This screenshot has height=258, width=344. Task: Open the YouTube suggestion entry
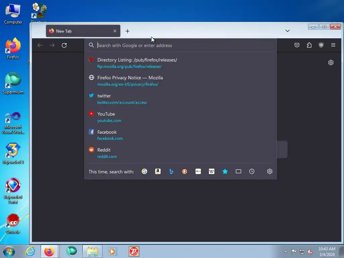tap(180, 117)
